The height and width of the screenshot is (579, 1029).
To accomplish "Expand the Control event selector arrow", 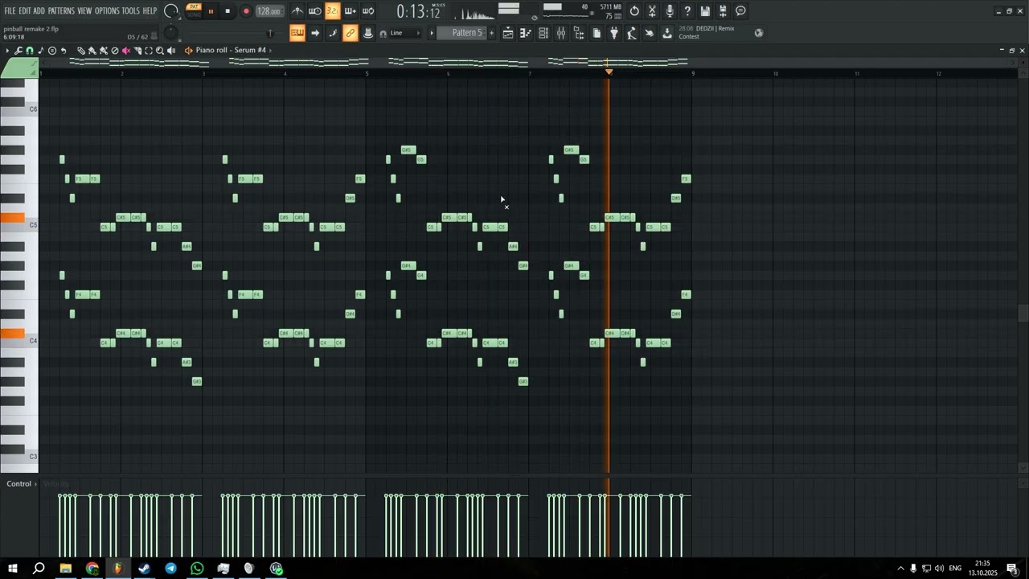I will pos(35,484).
